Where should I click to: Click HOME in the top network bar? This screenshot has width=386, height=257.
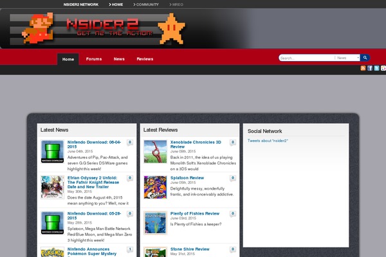point(116,4)
